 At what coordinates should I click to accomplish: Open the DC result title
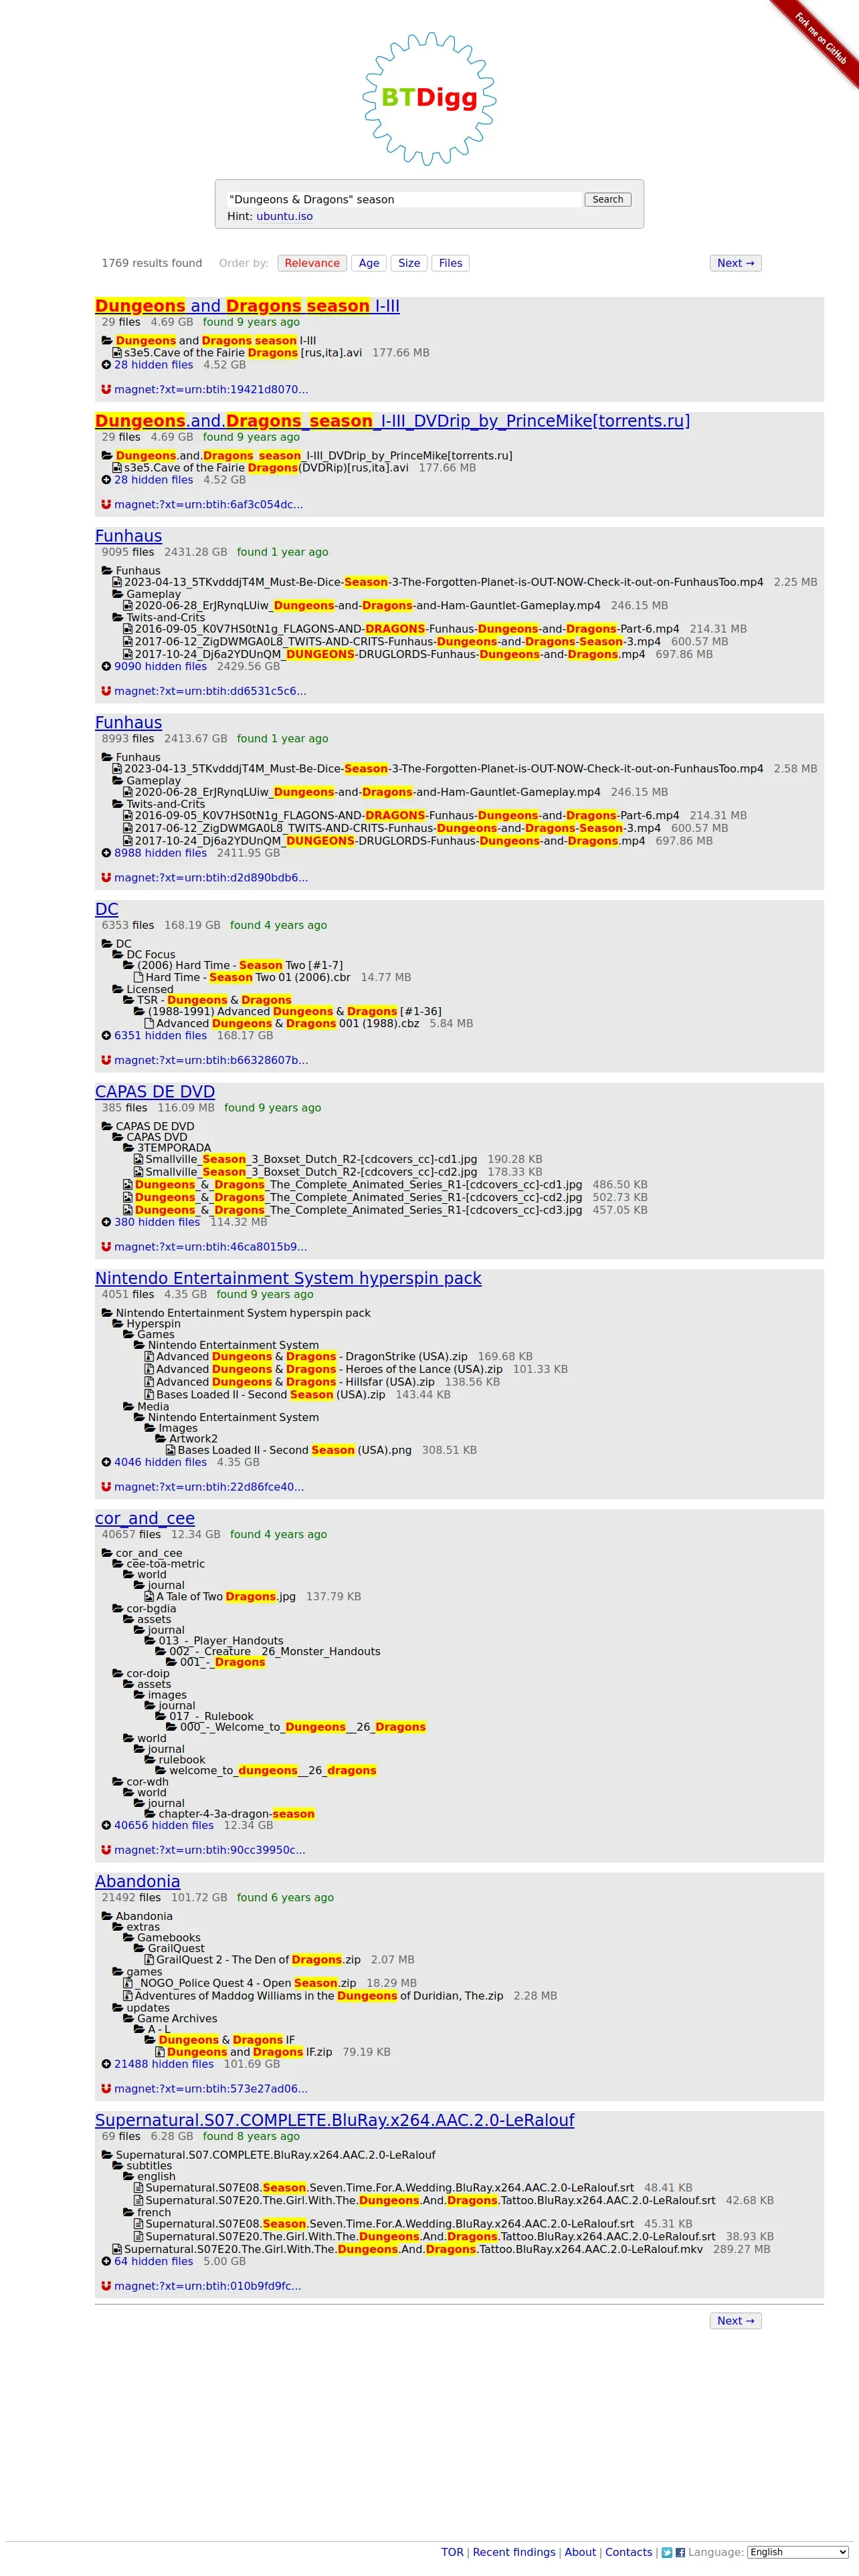tap(106, 909)
